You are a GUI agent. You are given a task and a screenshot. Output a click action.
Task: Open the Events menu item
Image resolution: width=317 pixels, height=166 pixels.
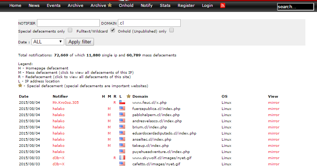click(54, 5)
